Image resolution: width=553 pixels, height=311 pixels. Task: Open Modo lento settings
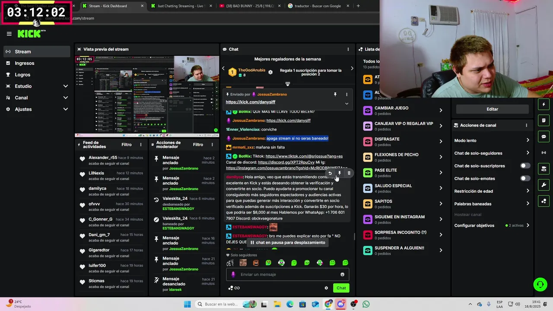coord(492,140)
